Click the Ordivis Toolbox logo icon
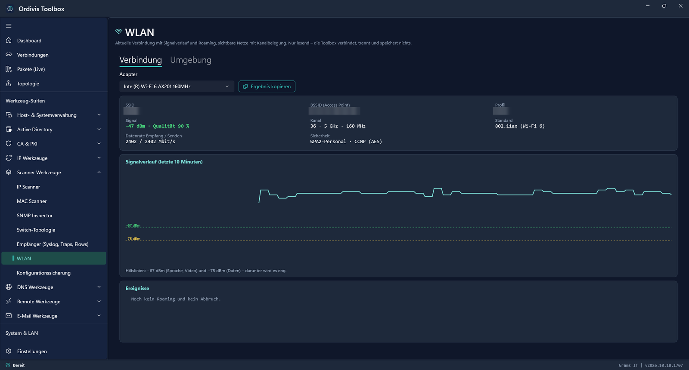This screenshot has height=370, width=689. [10, 9]
